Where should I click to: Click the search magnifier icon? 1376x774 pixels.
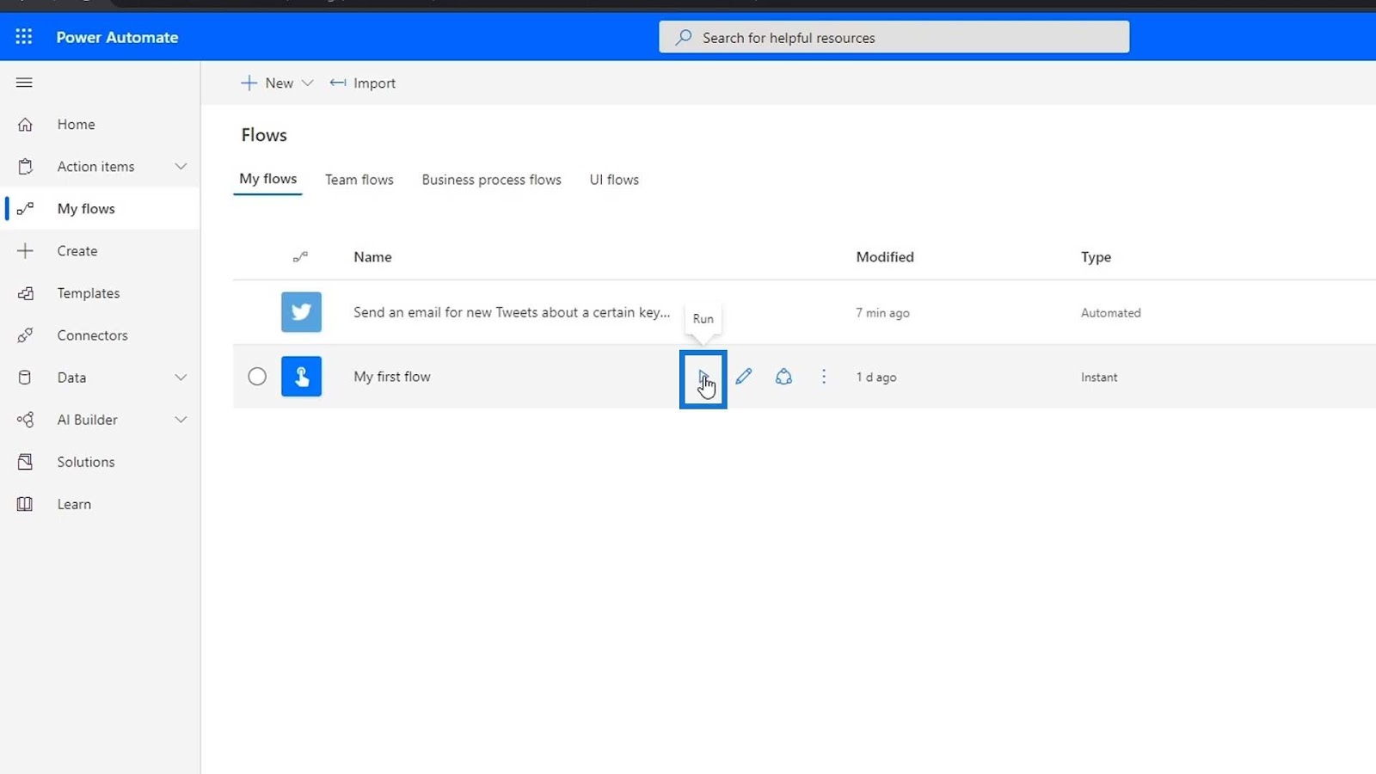coord(684,38)
